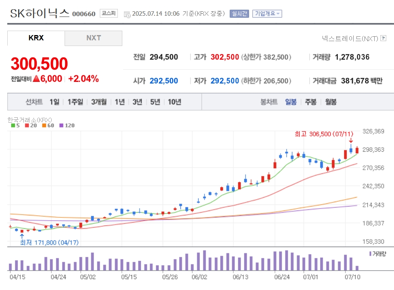Click the current price 300,500
Viewport: 394px width, 290px height.
tap(39, 63)
